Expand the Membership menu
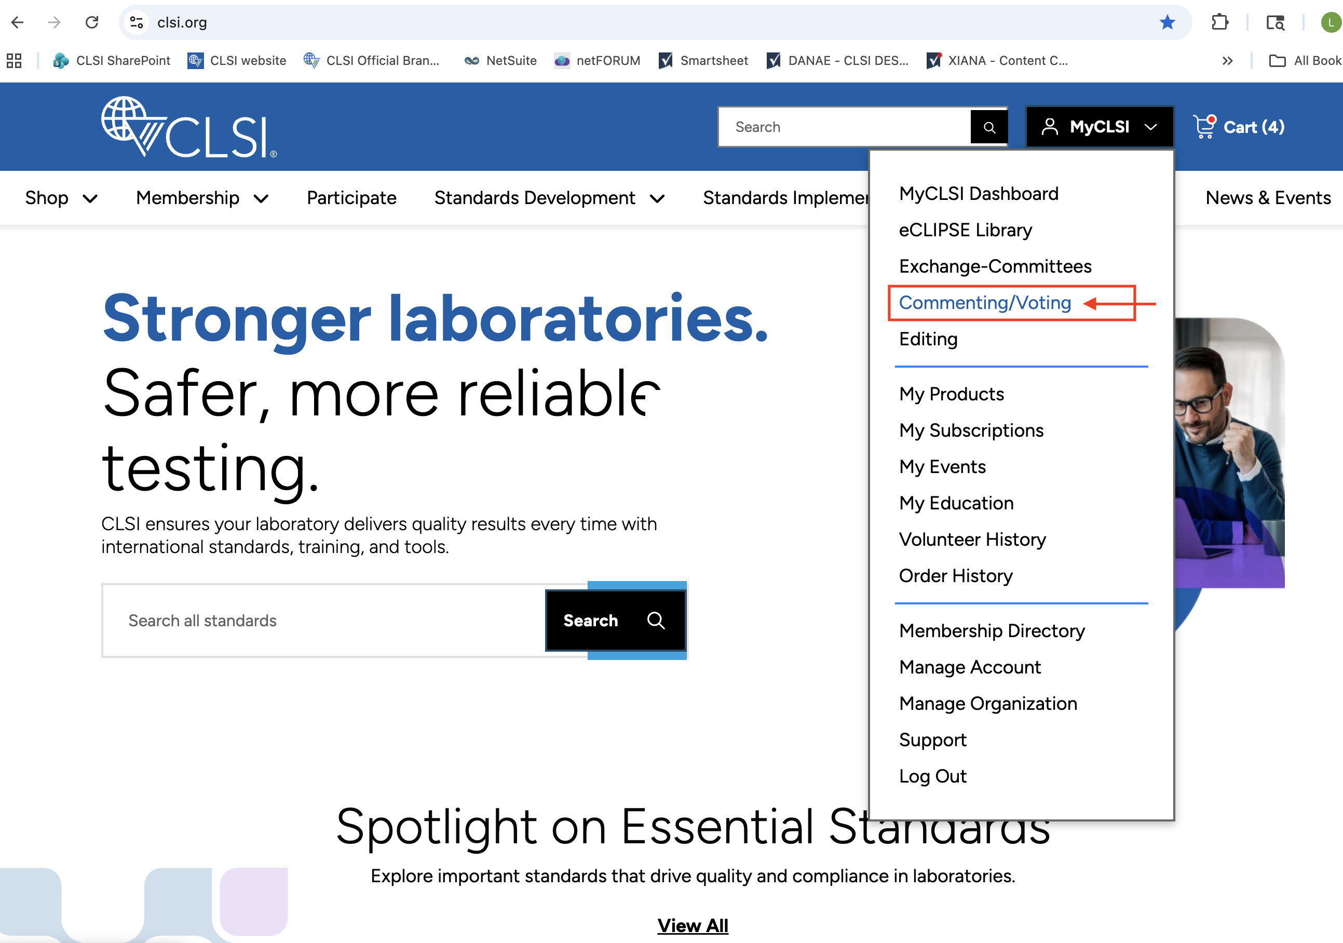The width and height of the screenshot is (1343, 943). (x=202, y=198)
